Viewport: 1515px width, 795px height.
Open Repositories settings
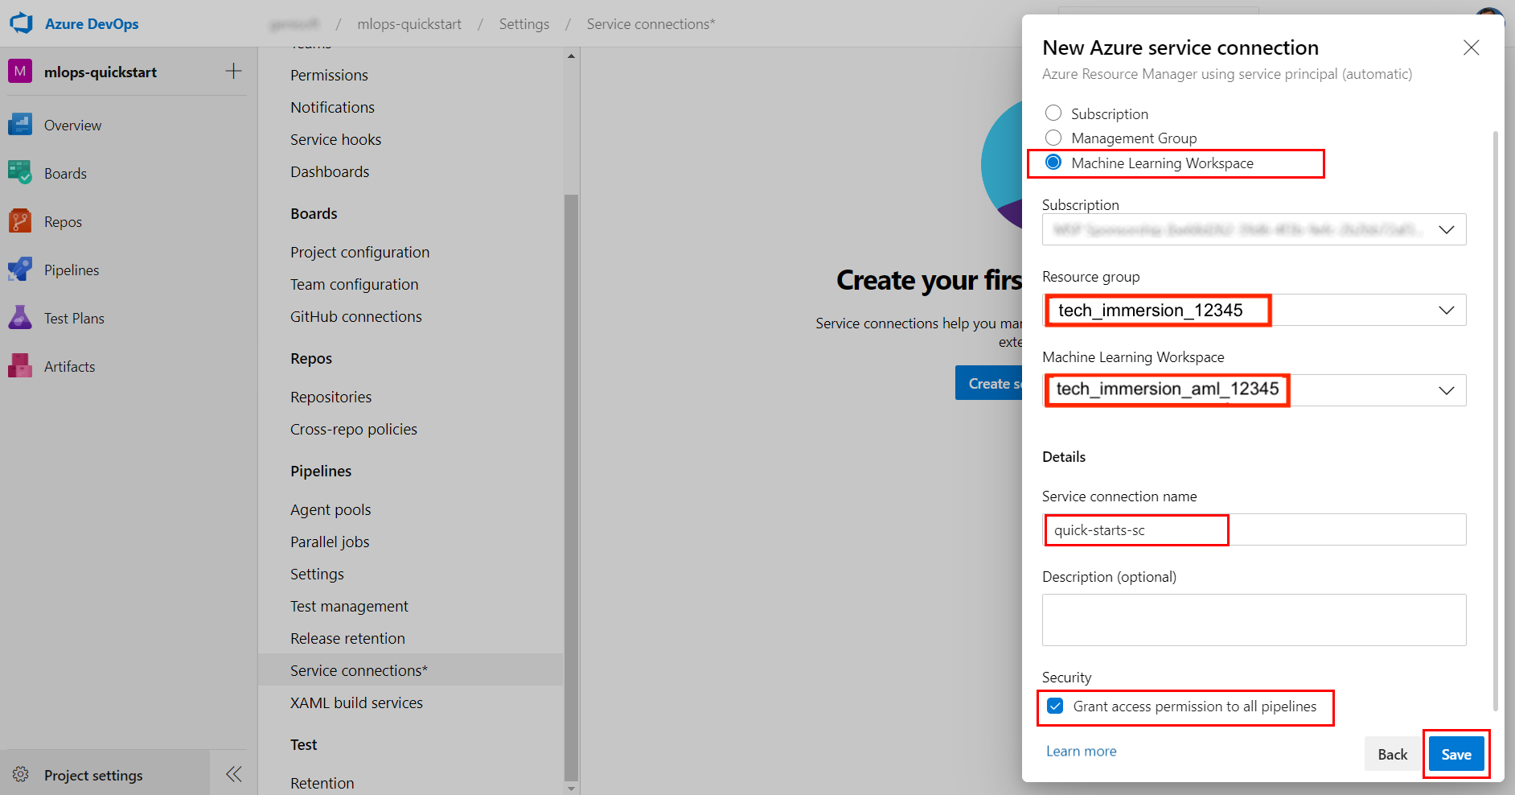(x=331, y=397)
